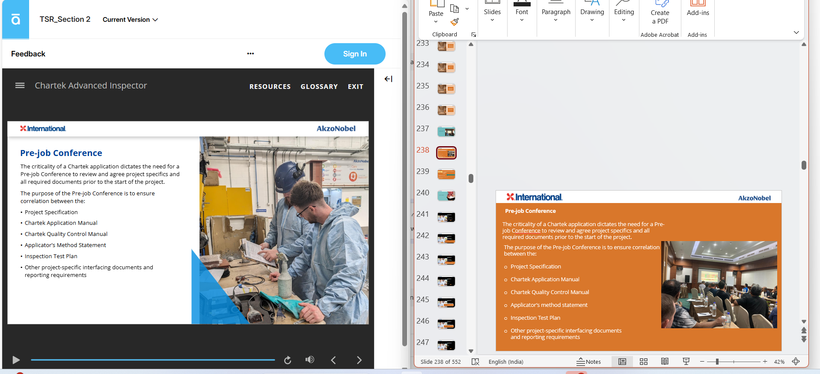Go to previous slide via double-up arrow
The width and height of the screenshot is (820, 374).
click(x=804, y=330)
